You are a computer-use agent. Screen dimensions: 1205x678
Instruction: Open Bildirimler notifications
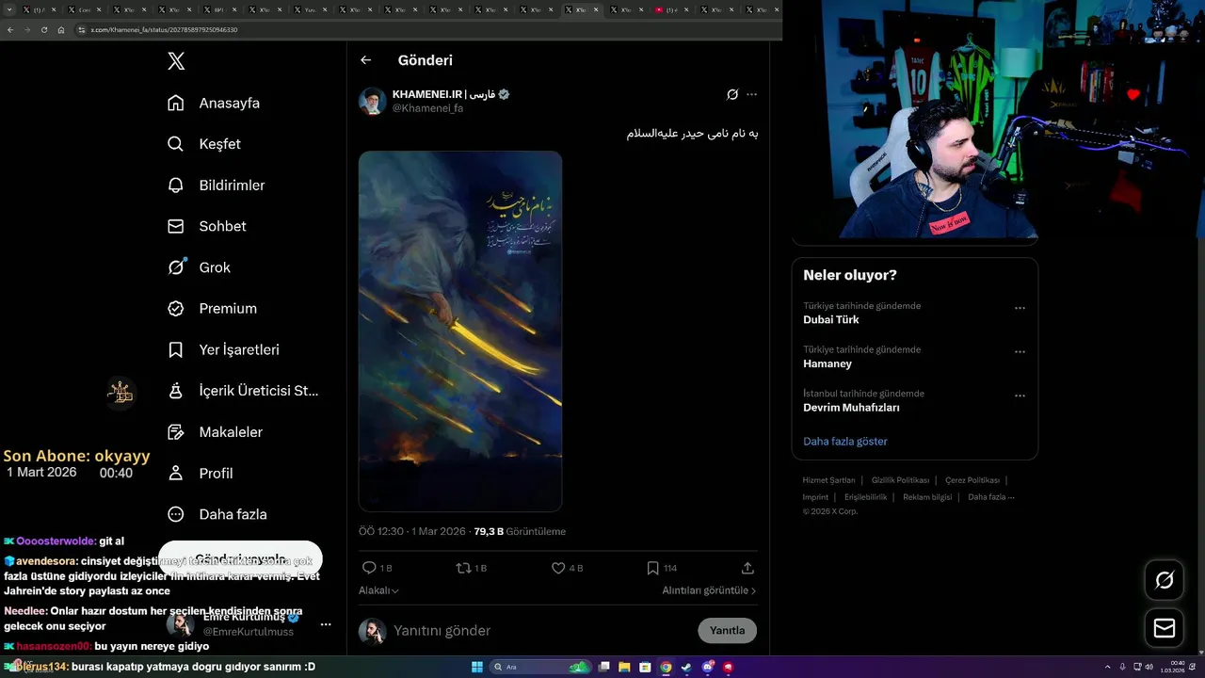[216, 186]
